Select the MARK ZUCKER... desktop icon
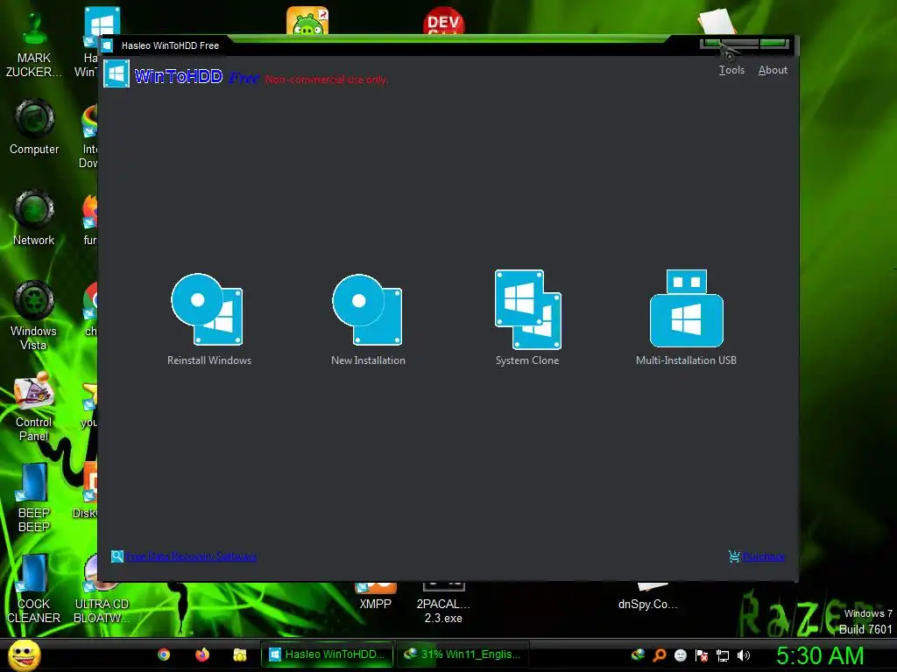 point(34,43)
